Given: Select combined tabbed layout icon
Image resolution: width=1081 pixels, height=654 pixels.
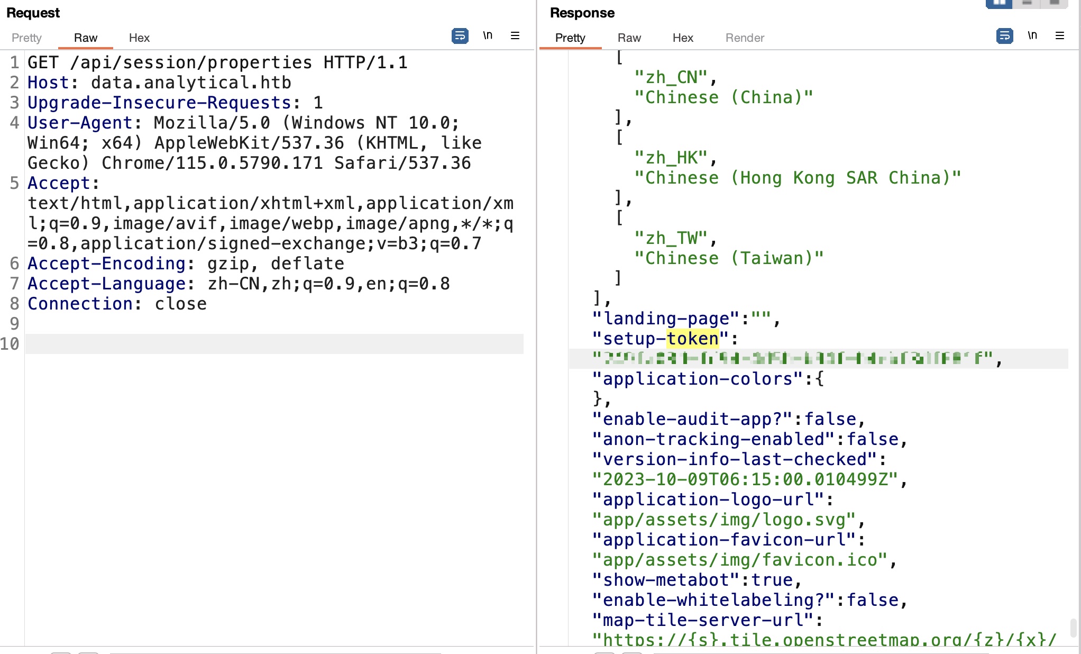Looking at the screenshot, I should pyautogui.click(x=1054, y=4).
